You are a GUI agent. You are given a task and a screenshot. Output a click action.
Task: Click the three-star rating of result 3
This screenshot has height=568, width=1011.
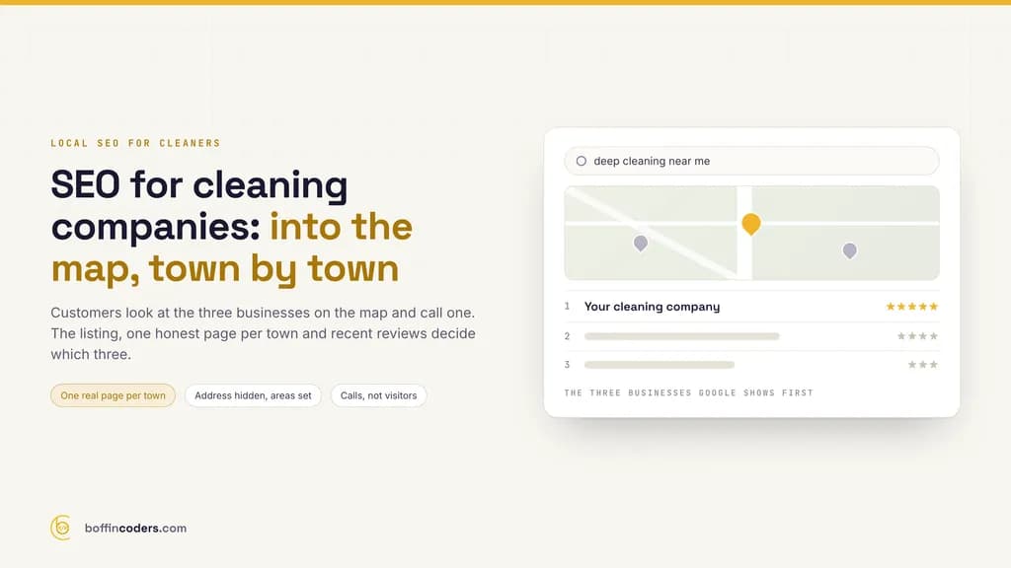tap(923, 365)
